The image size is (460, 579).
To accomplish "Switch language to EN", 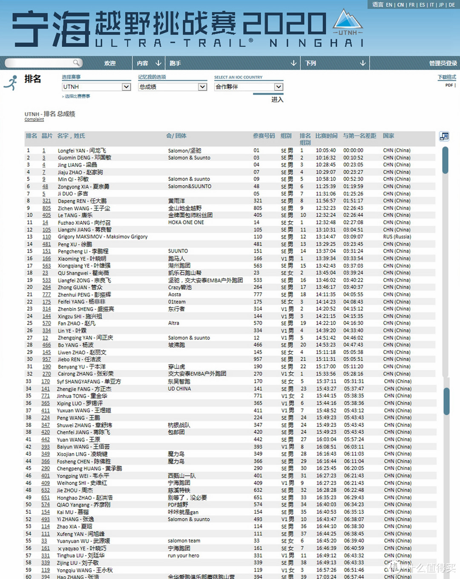I will coord(389,5).
